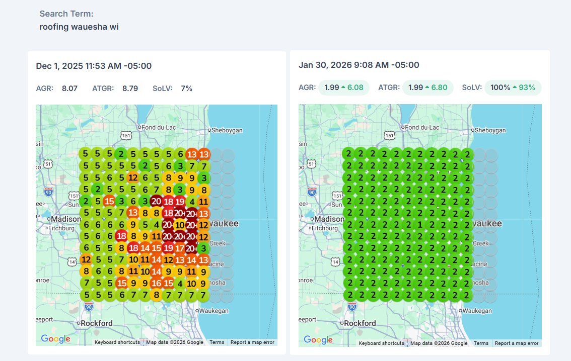Open the Terms link on the Jan 30 map
The width and height of the screenshot is (571, 361).
(481, 343)
